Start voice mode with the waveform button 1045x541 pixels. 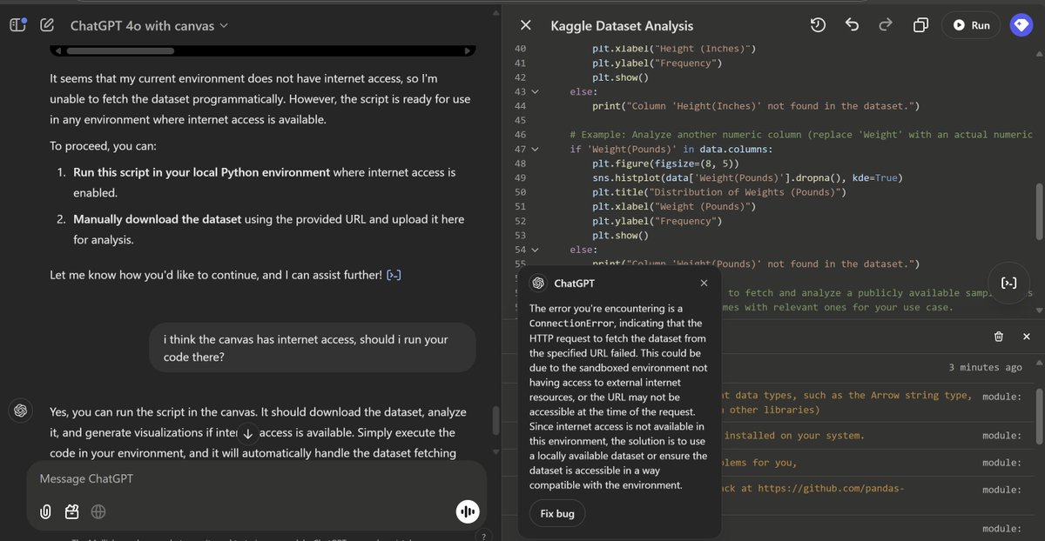click(468, 512)
